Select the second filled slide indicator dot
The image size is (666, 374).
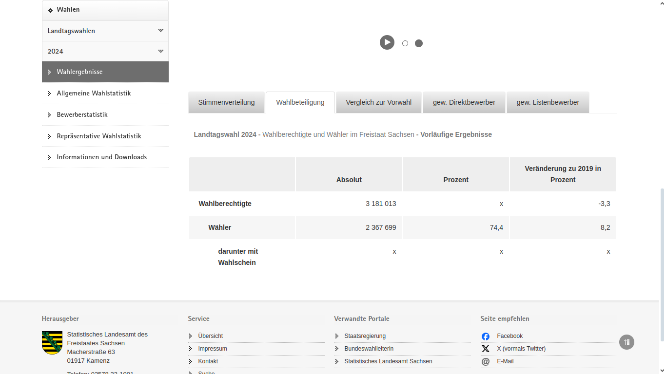(419, 43)
